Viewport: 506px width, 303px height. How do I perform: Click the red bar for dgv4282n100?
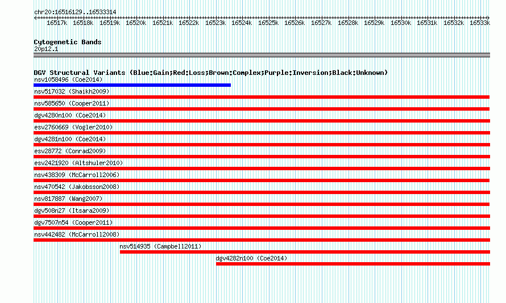click(353, 264)
